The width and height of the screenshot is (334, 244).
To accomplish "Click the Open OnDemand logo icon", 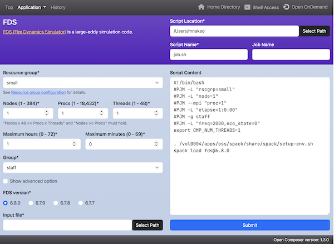I will click(286, 7).
